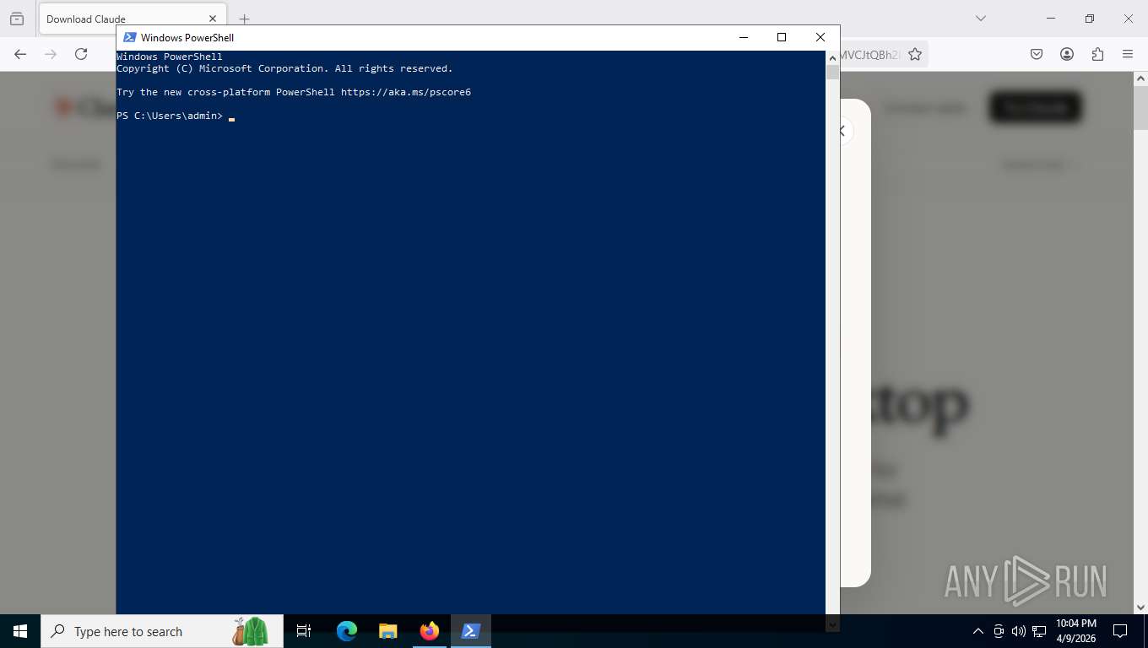Open the volume tray icon
The height and width of the screenshot is (648, 1148).
tap(1019, 631)
